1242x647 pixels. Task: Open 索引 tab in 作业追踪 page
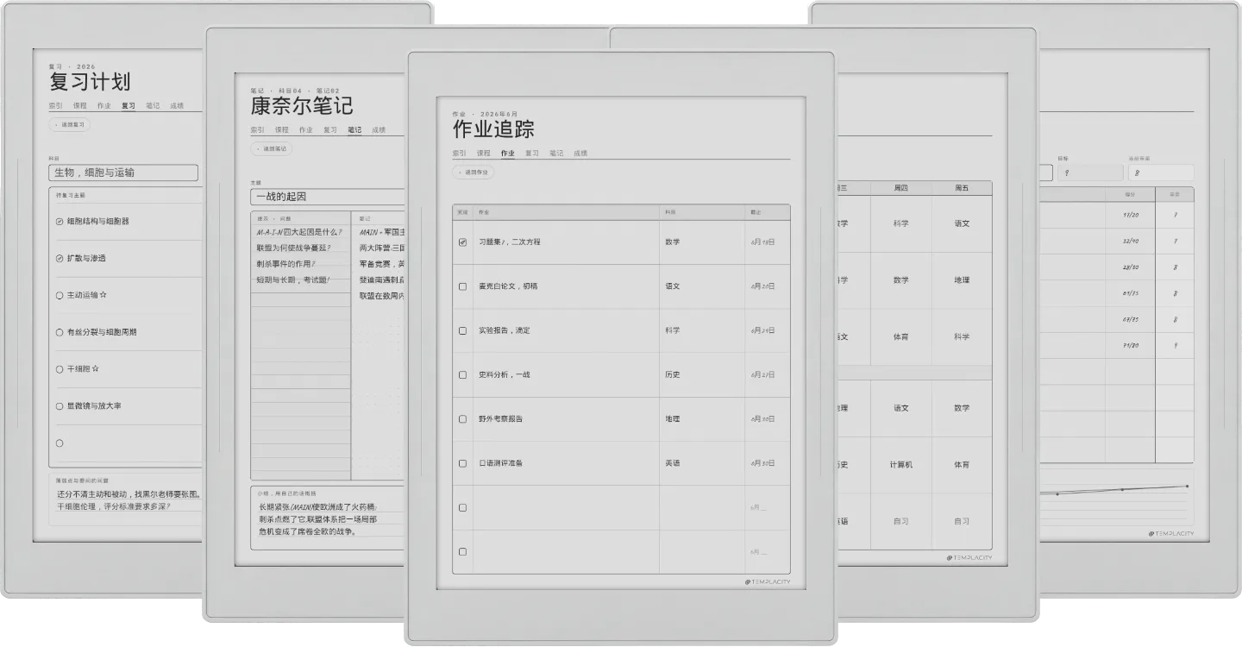459,154
